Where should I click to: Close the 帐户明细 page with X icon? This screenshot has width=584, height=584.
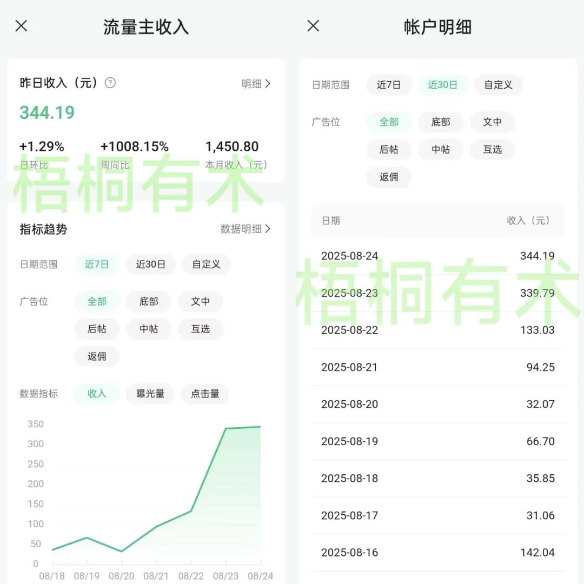313,26
